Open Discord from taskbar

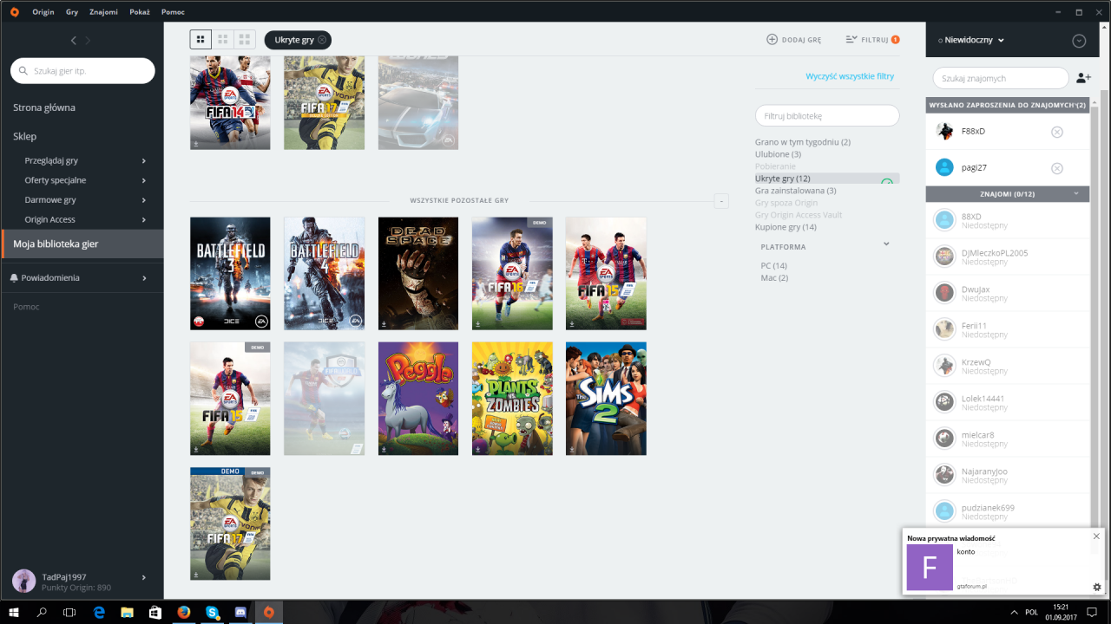point(240,612)
